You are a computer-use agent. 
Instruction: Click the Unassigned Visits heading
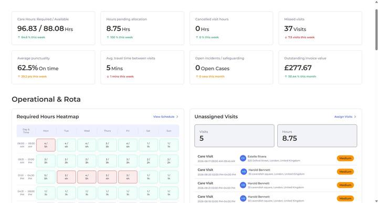pos(216,117)
